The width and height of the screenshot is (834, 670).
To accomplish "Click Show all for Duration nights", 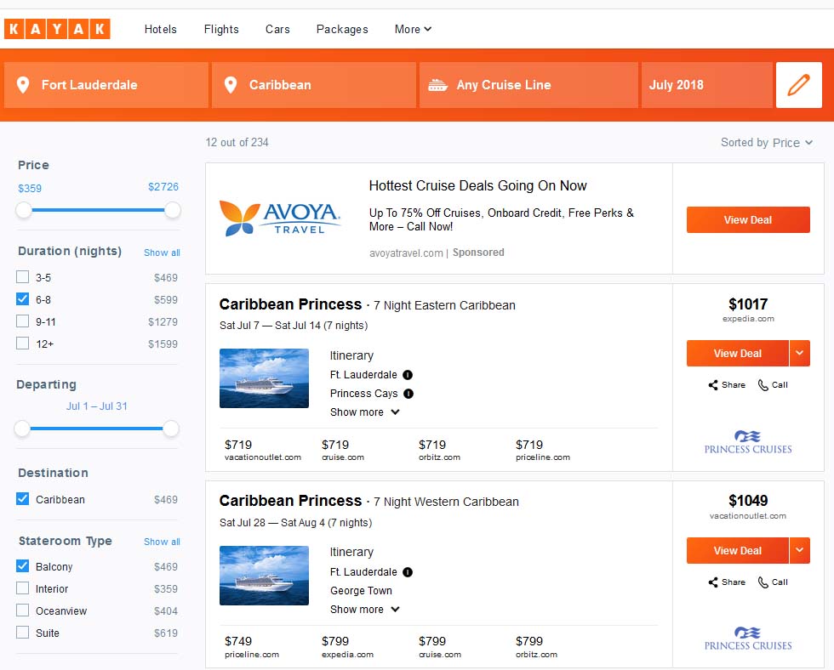I will (162, 253).
